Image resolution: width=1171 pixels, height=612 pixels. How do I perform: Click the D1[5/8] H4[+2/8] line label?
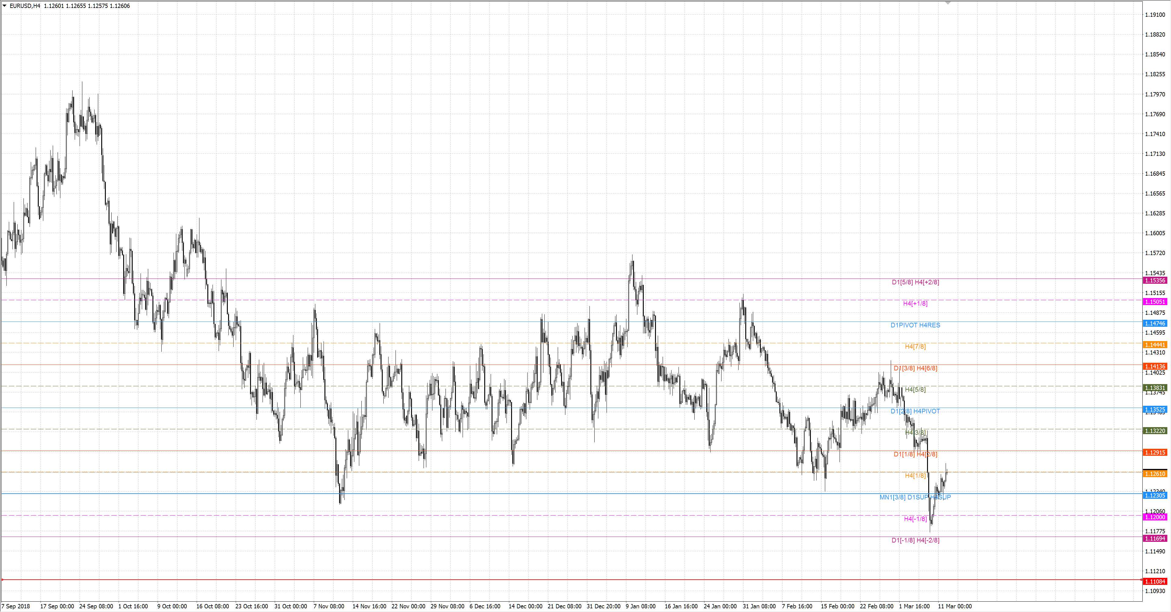pyautogui.click(x=915, y=282)
